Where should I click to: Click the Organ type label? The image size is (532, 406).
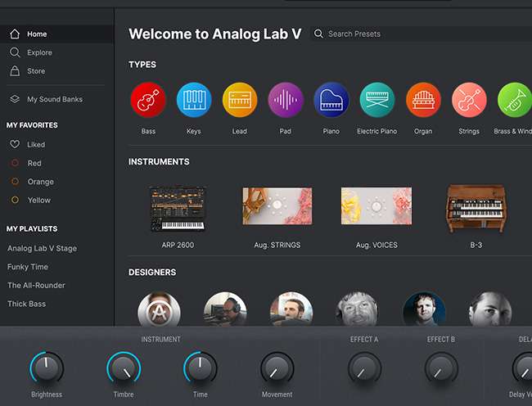coord(423,131)
